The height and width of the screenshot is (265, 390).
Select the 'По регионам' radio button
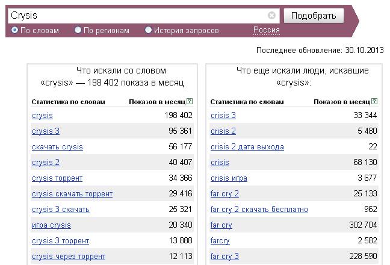[x=78, y=30]
